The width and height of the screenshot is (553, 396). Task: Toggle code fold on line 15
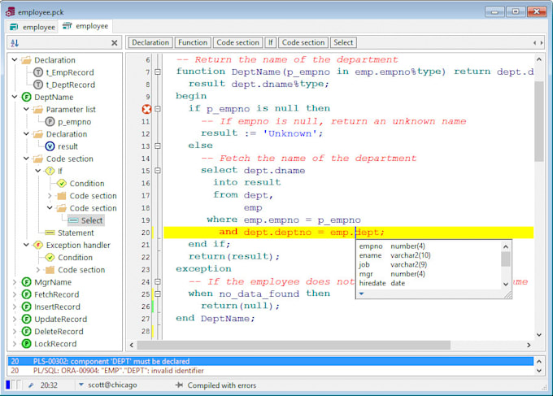pyautogui.click(x=158, y=171)
